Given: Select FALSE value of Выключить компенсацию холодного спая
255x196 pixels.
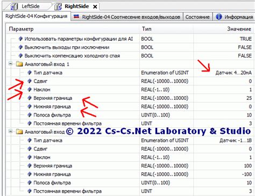Looking at the screenshot, I should tap(245, 56).
